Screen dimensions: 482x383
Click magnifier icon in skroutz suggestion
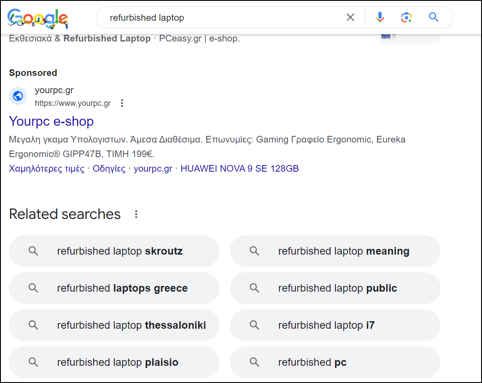(x=33, y=251)
